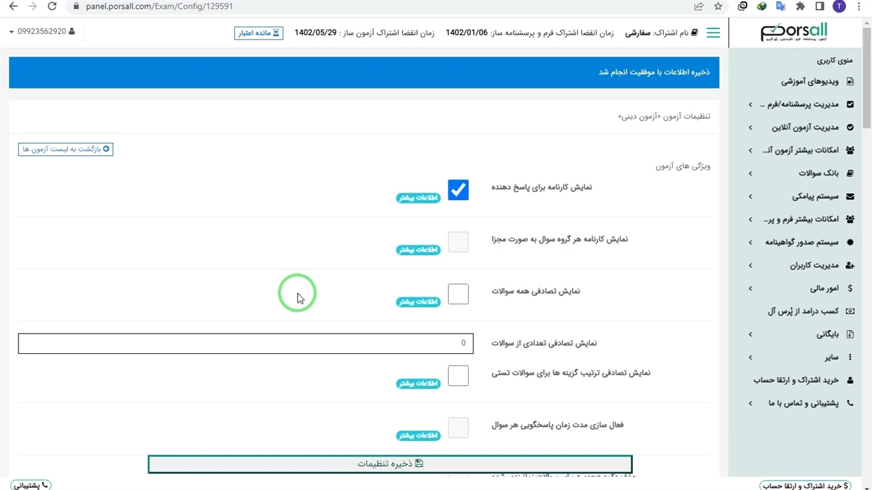Click the Porsall logo
The image size is (872, 490).
point(794,32)
